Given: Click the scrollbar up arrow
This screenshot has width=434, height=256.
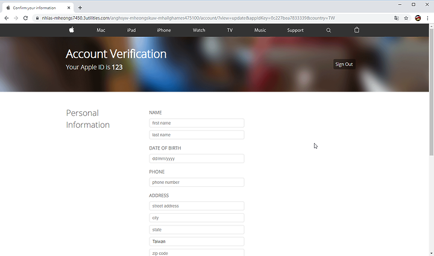Looking at the screenshot, I should 431,26.
